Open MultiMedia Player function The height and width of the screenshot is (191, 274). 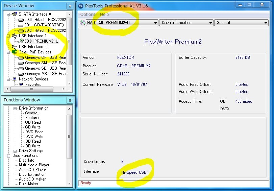34,165
